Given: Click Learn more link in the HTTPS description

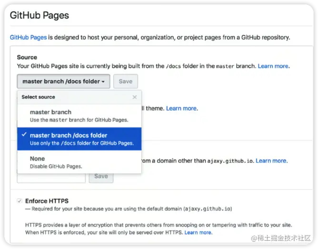Looking at the screenshot, I should click(x=198, y=232).
